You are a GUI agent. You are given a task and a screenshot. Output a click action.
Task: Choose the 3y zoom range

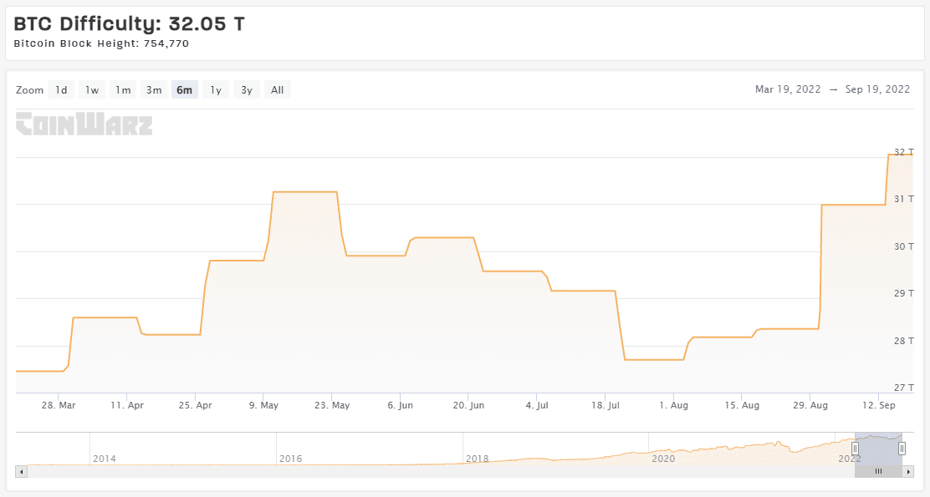[247, 90]
